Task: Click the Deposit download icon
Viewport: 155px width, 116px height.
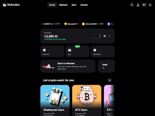Action: (44, 50)
